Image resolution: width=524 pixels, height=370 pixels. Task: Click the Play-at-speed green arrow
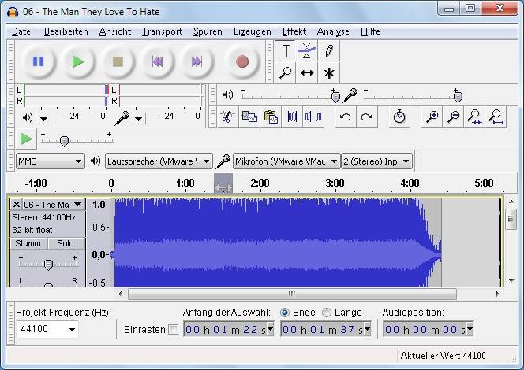(x=25, y=139)
